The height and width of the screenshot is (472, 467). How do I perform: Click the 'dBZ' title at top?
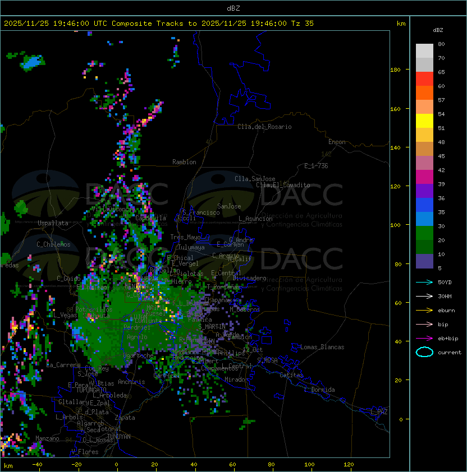[233, 8]
